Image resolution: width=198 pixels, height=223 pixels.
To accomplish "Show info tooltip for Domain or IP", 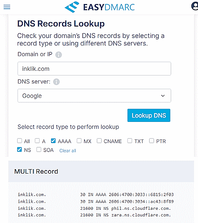I will (x=59, y=55).
